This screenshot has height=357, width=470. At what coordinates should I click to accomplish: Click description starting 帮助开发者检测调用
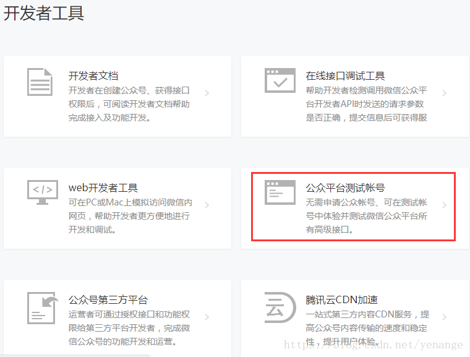click(x=366, y=104)
